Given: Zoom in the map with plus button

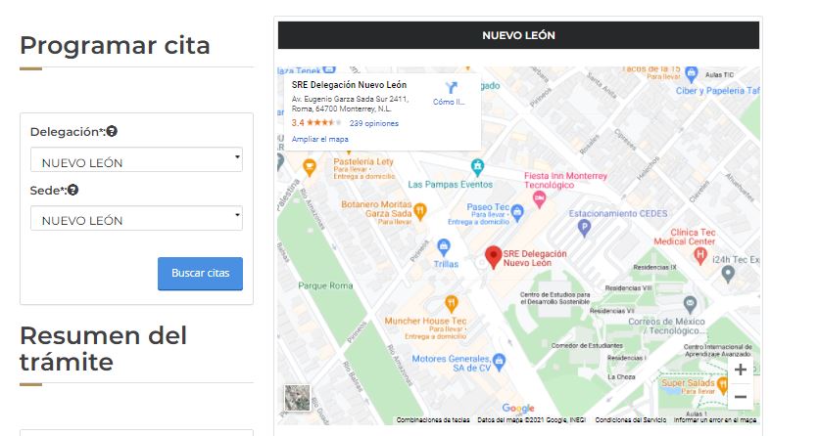Looking at the screenshot, I should click(x=740, y=370).
